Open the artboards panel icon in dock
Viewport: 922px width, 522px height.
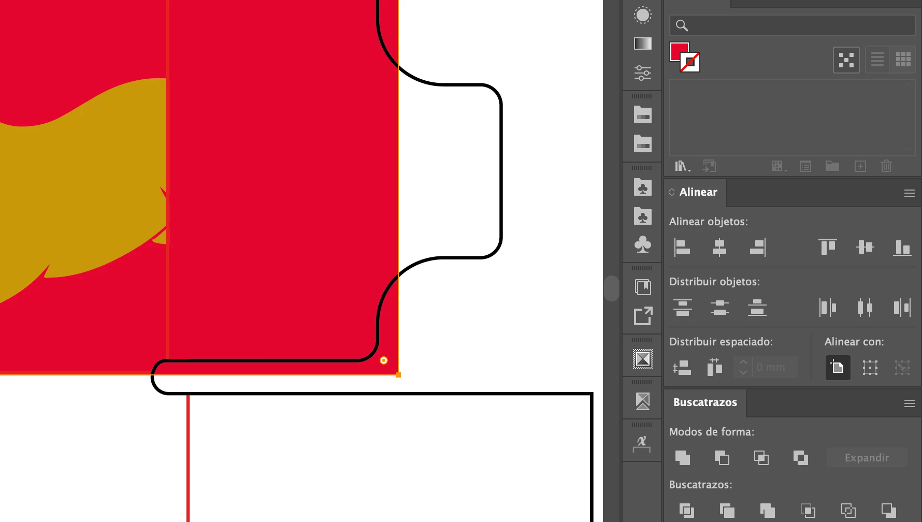642,287
